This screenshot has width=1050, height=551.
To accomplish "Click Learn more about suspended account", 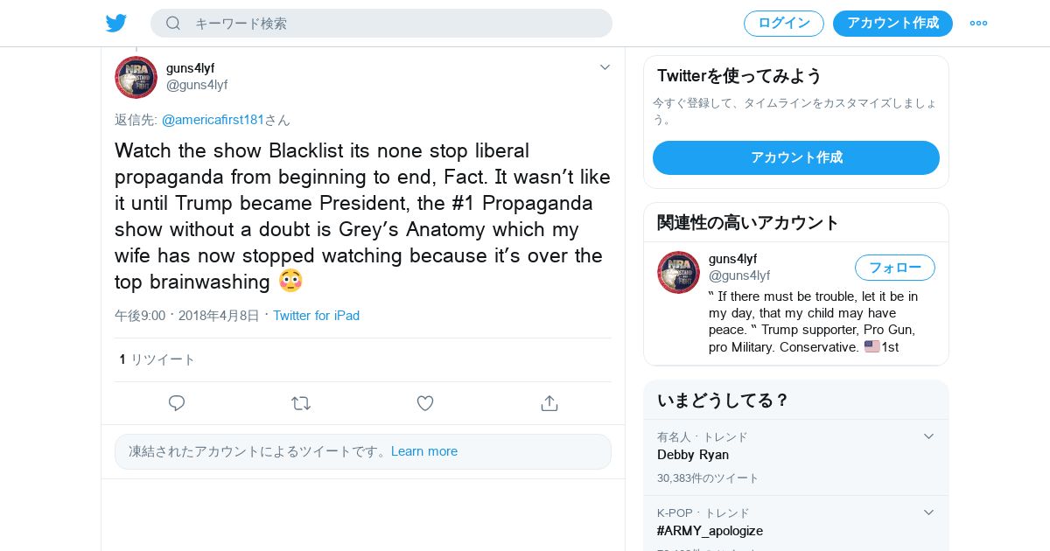I will [x=424, y=451].
